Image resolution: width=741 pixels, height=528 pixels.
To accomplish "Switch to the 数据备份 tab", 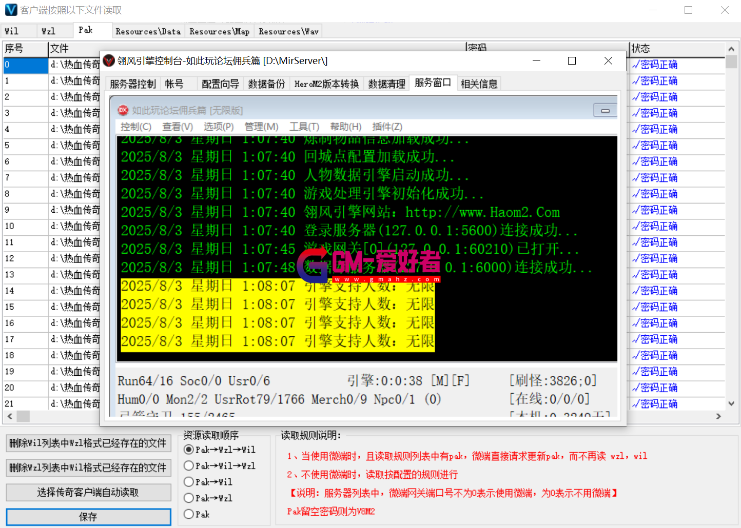I will 266,84.
